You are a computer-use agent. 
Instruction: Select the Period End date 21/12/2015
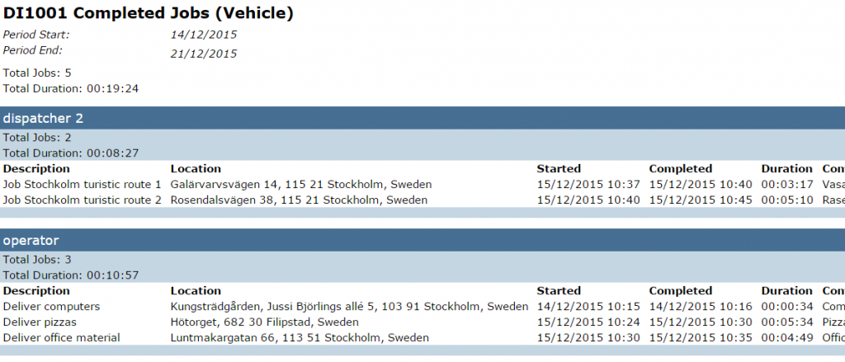204,54
